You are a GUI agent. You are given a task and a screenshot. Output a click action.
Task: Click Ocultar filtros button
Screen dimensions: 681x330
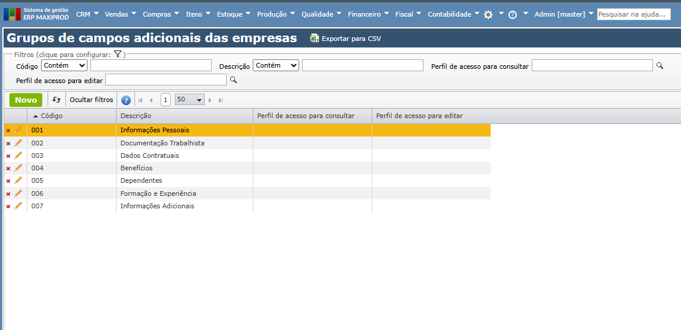[x=91, y=100]
